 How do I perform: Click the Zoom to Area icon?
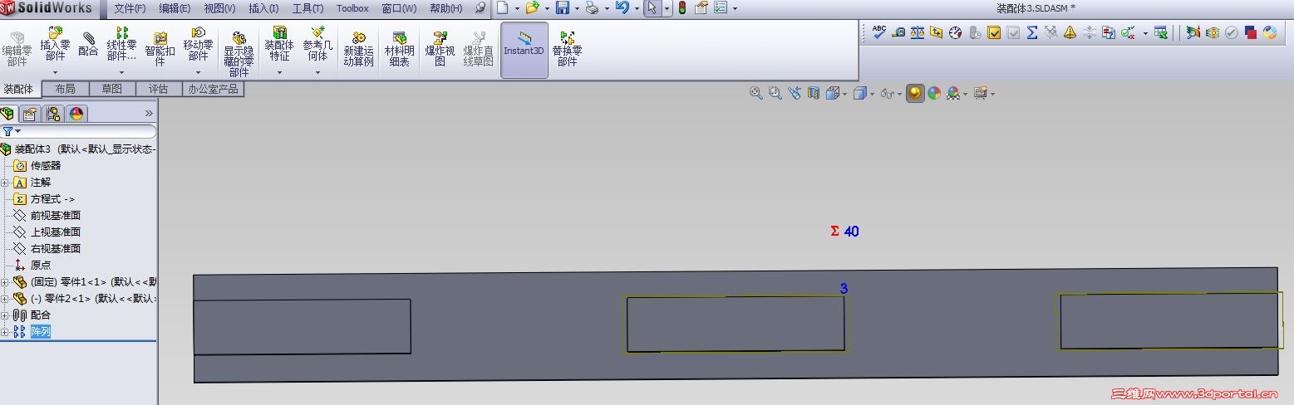click(775, 93)
